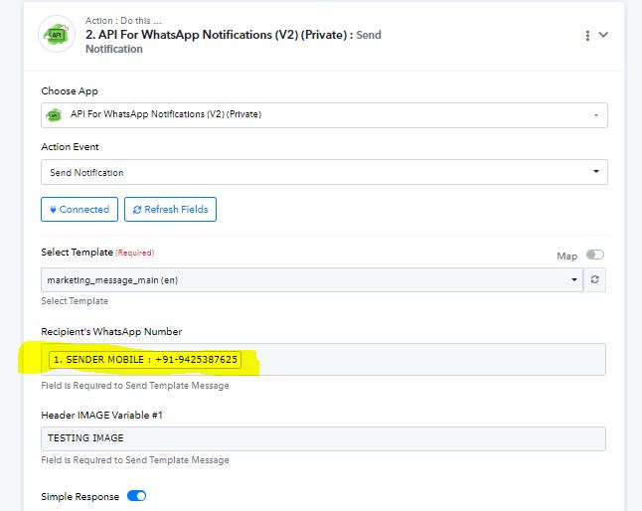Click the Header IMAGE Variable #1 field
This screenshot has height=511, width=642.
pyautogui.click(x=323, y=438)
